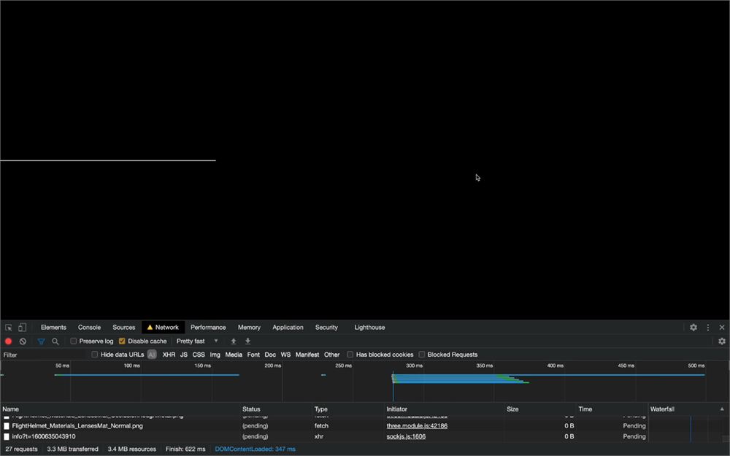Select the Network tab
Viewport: 730px width, 456px height.
(x=163, y=328)
